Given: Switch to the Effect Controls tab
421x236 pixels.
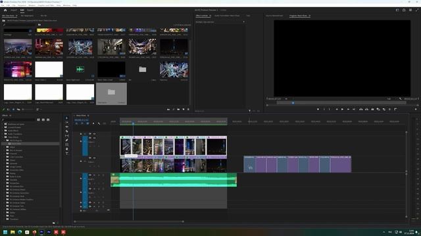Looking at the screenshot, I should pyautogui.click(x=202, y=16).
